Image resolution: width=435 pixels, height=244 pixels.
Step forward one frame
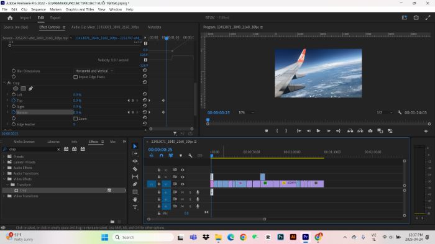(x=328, y=131)
